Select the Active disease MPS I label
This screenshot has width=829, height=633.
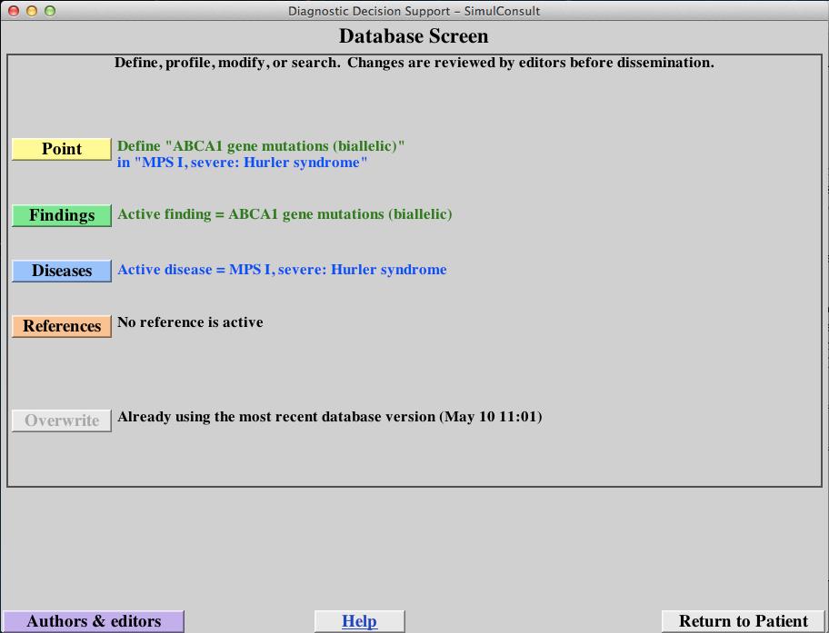[x=282, y=270]
